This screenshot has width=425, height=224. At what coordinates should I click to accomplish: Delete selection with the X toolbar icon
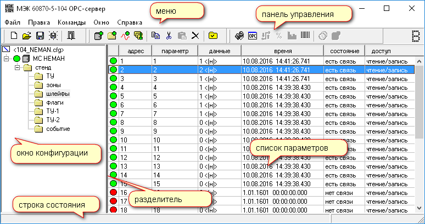tap(195, 36)
